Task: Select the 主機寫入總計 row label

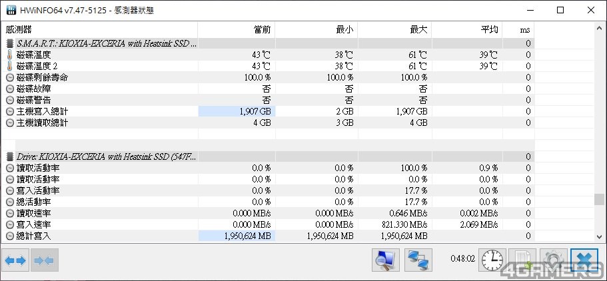Action: (x=42, y=111)
